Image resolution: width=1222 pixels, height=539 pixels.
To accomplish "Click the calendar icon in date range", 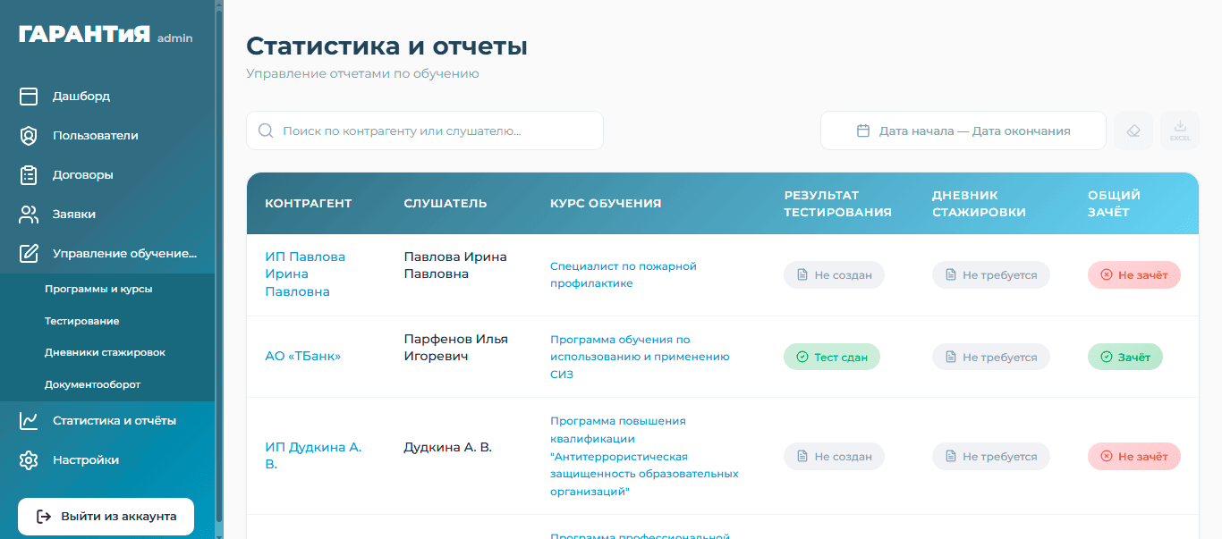I will pyautogui.click(x=863, y=131).
